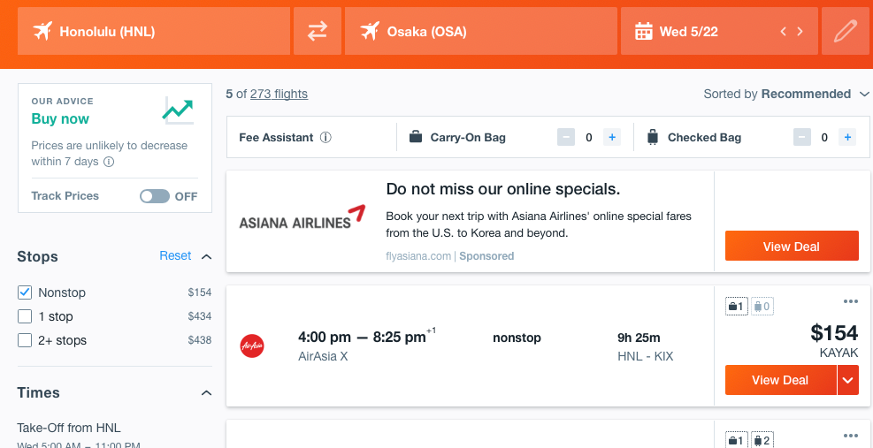Check the 1 stop filter
Viewport: 873px width, 448px height.
coord(25,316)
